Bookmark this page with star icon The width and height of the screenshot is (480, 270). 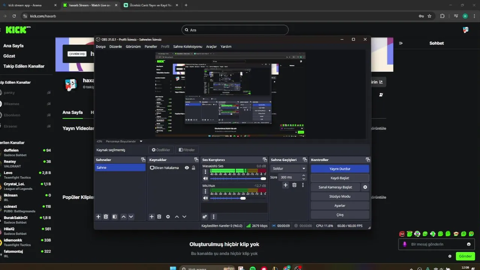[x=429, y=16]
